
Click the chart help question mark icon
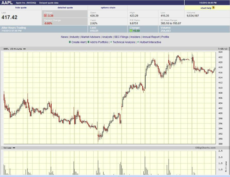[213, 8]
